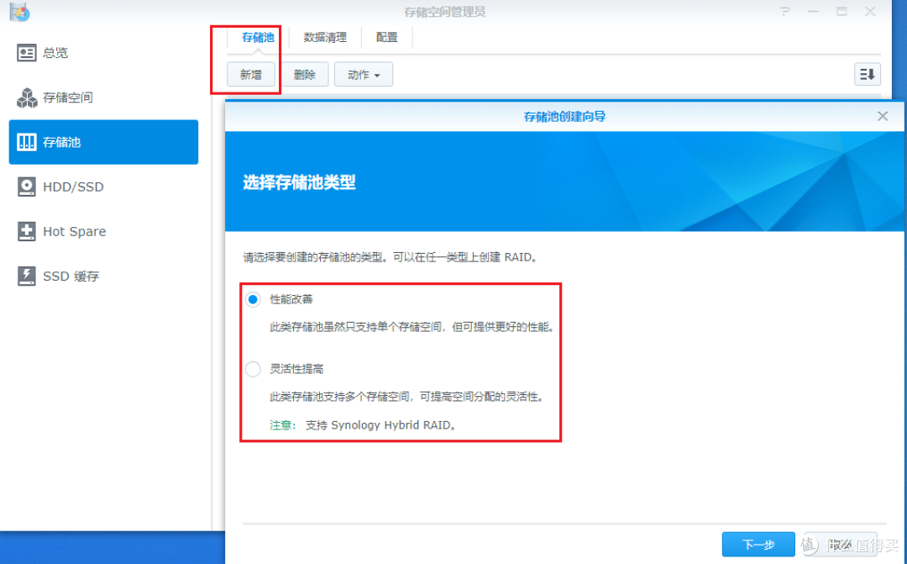Image resolution: width=907 pixels, height=564 pixels.
Task: Click the 删除 delete button
Action: [x=304, y=75]
